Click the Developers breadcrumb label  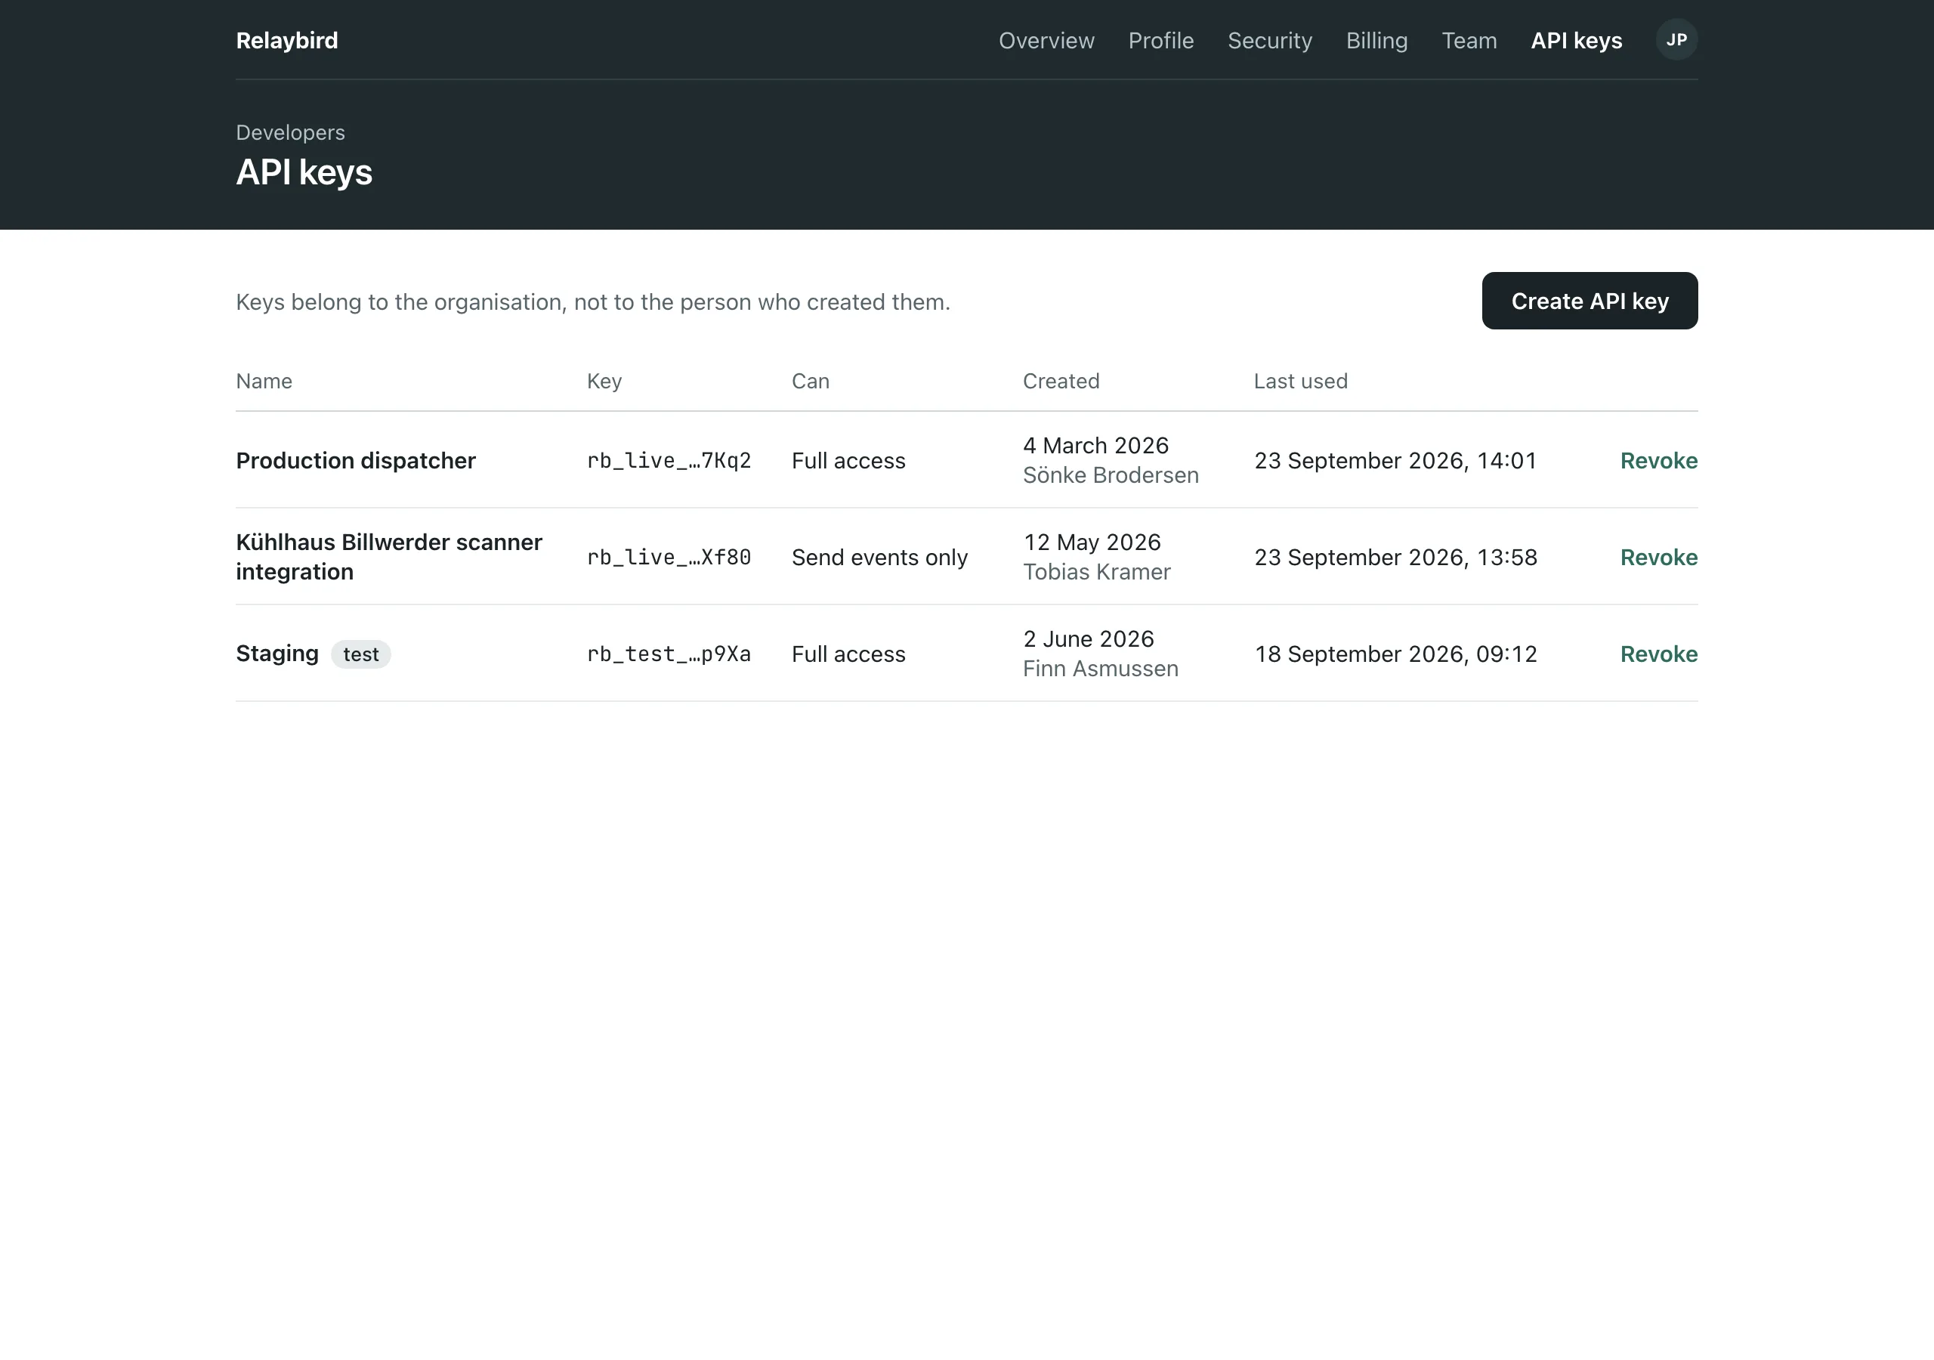[291, 132]
